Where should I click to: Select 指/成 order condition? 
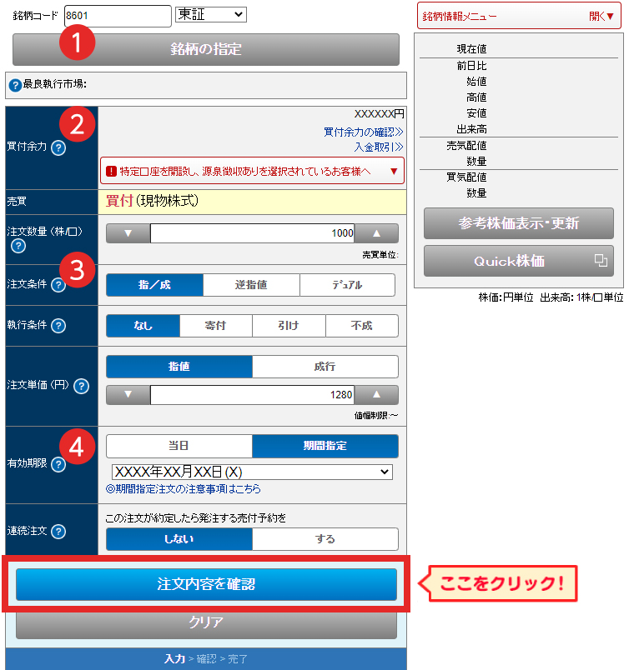click(x=154, y=285)
